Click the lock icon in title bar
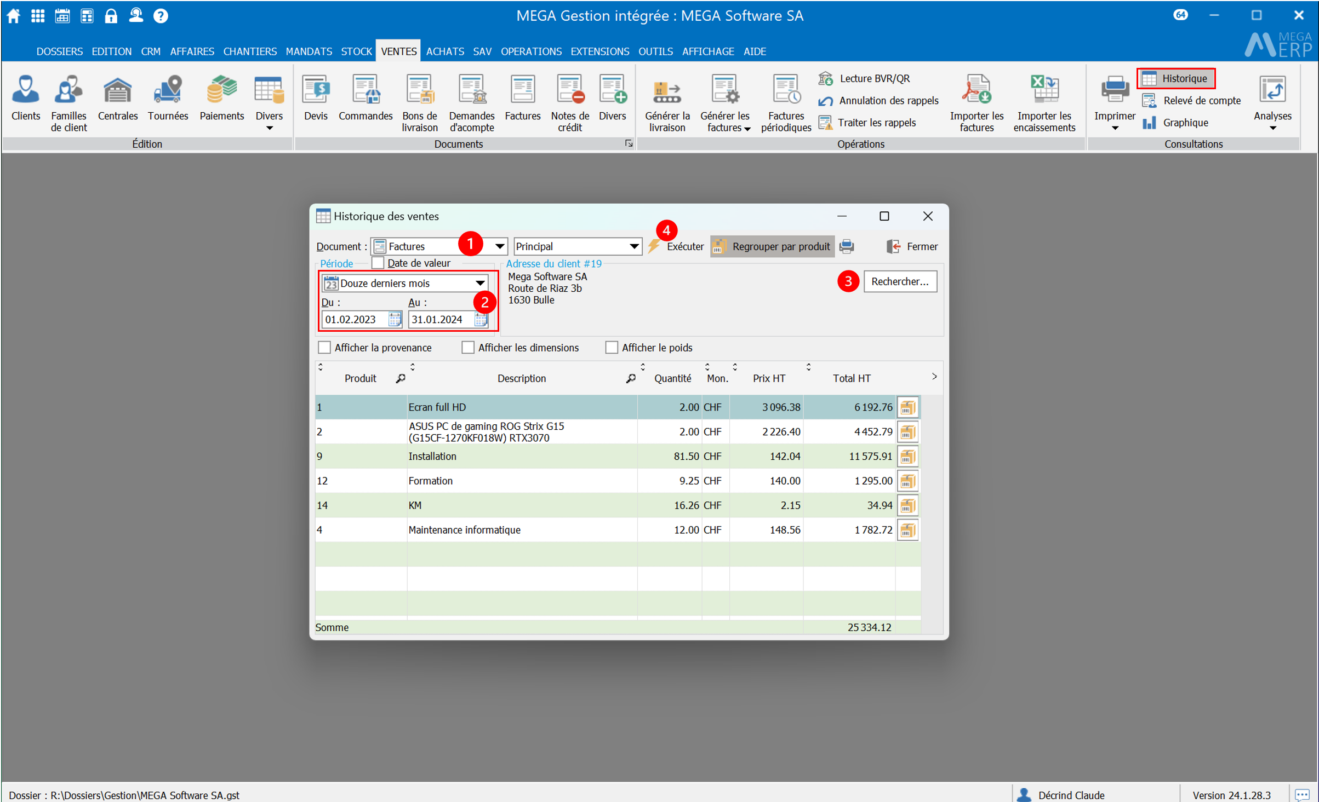The width and height of the screenshot is (1319, 802). [111, 15]
